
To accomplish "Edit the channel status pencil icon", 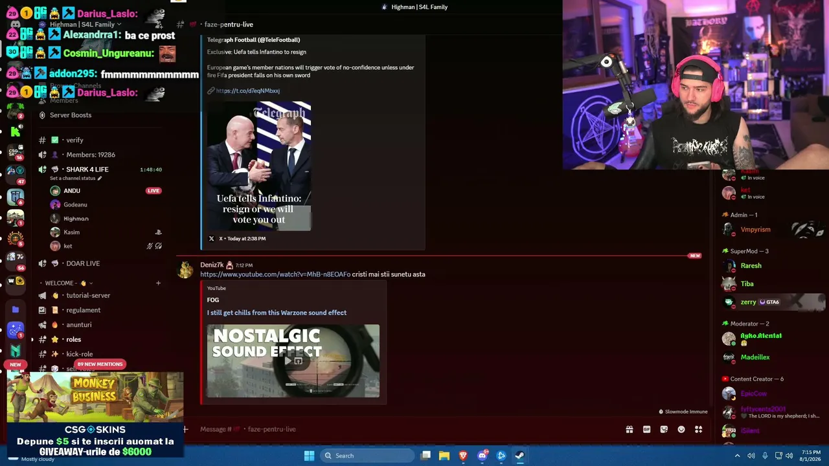I will [100, 178].
